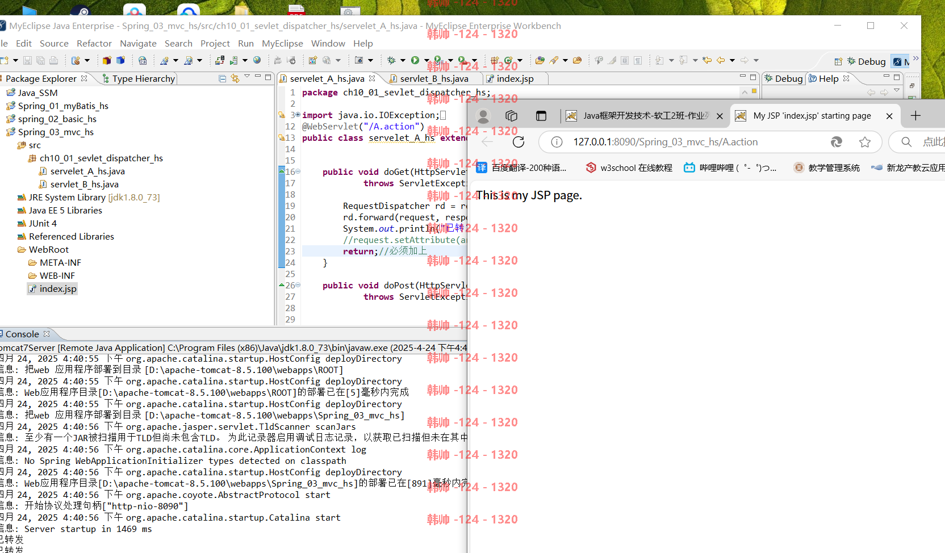The width and height of the screenshot is (945, 553).
Task: Collapse the doGet method fold at line 16
Action: point(298,171)
